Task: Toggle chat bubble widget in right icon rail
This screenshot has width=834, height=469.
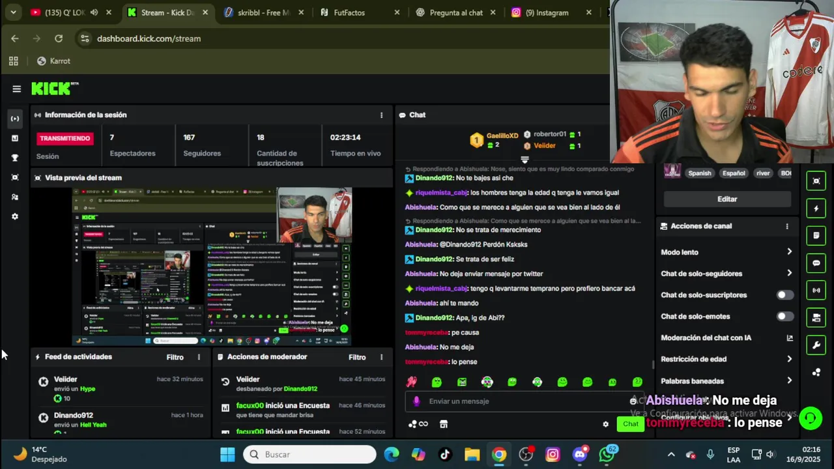Action: (816, 263)
